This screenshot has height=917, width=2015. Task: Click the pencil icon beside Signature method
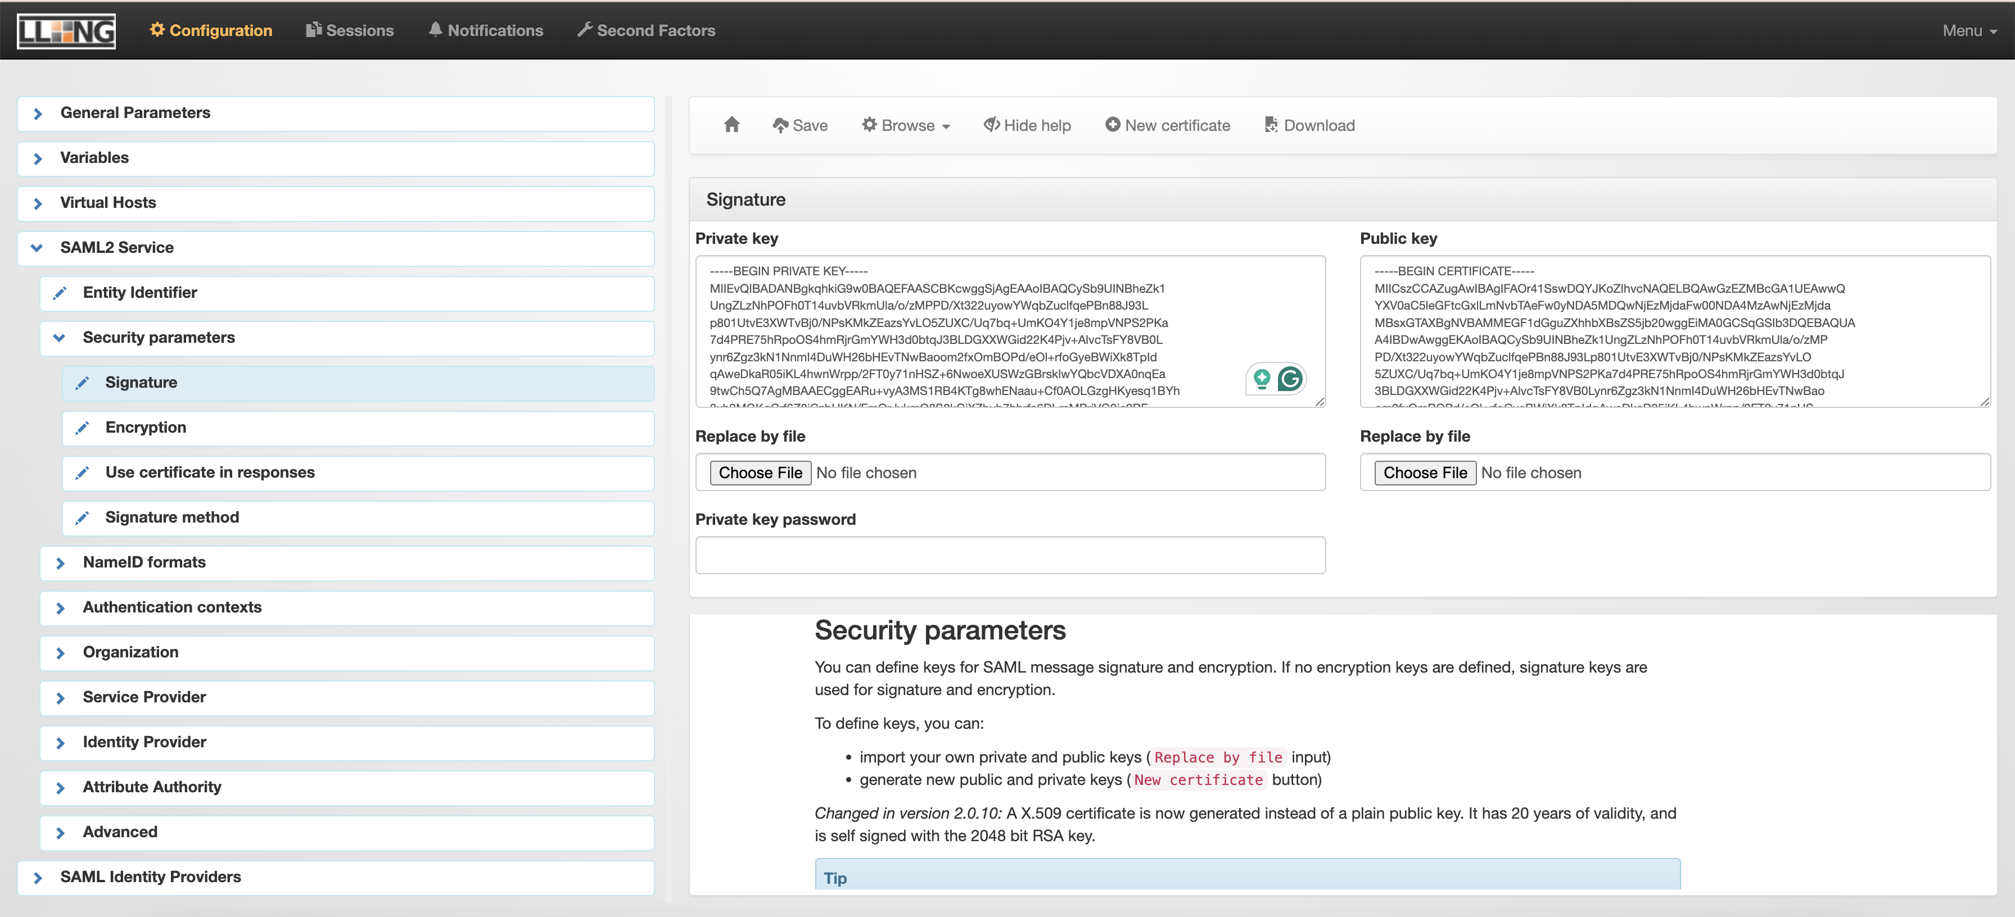pos(82,518)
